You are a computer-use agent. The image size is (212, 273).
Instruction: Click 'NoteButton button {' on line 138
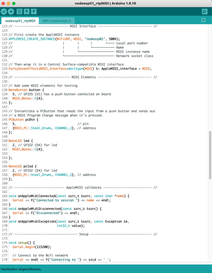point(26,90)
